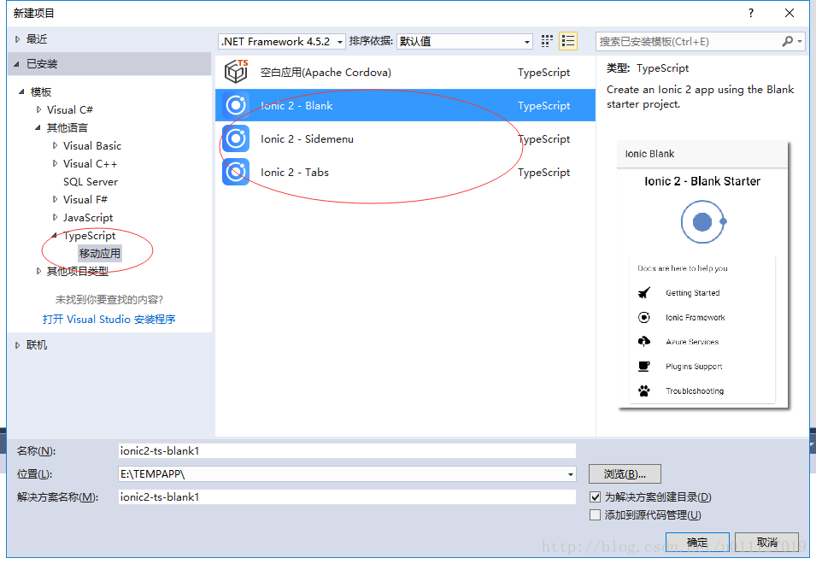816x564 pixels.
Task: Click the Azure Services text in preview
Action: click(692, 342)
